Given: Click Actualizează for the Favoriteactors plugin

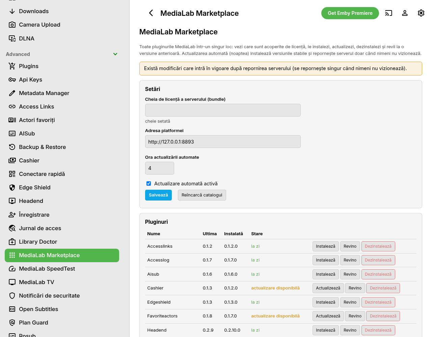Looking at the screenshot, I should click(x=328, y=316).
